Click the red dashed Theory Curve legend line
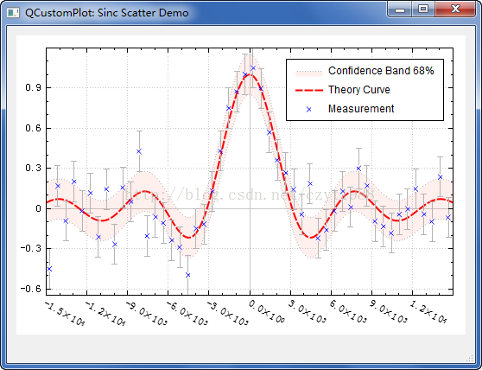This screenshot has width=482, height=370. [308, 90]
